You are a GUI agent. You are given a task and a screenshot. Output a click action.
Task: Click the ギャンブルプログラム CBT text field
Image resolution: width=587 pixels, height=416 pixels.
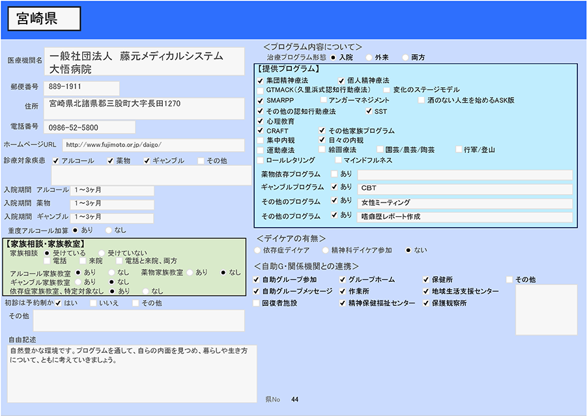[x=465, y=188]
